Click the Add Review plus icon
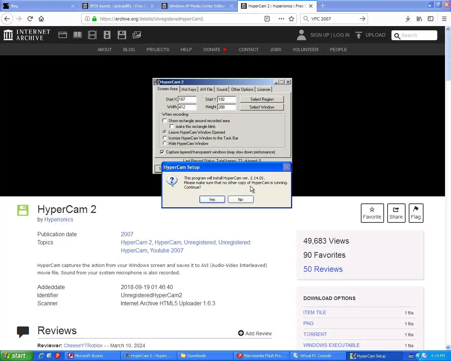The height and width of the screenshot is (361, 451). pos(241,333)
